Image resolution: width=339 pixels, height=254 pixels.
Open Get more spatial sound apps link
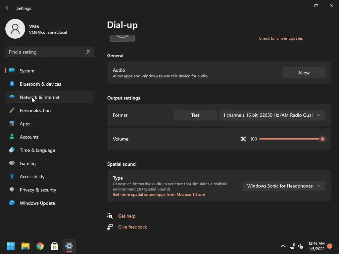coord(159,194)
